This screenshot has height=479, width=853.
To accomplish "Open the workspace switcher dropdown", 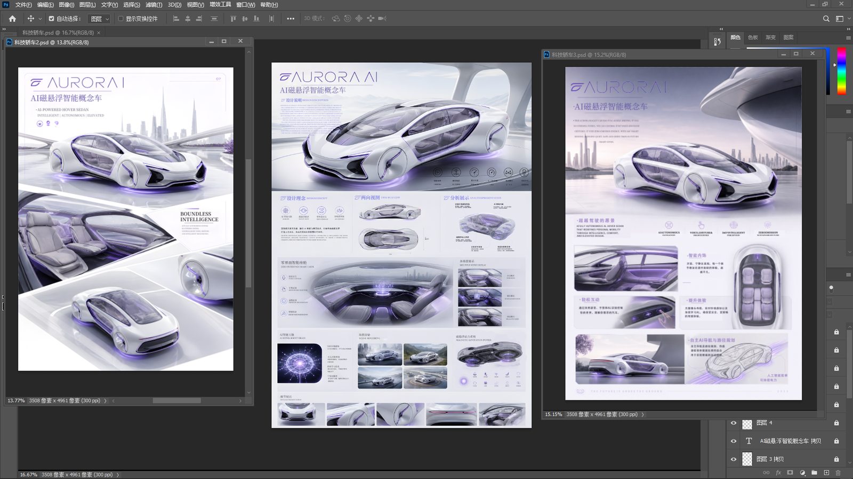I will pyautogui.click(x=841, y=19).
